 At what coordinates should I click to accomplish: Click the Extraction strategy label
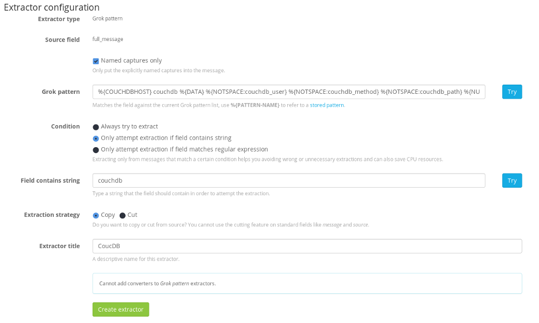coord(52,215)
